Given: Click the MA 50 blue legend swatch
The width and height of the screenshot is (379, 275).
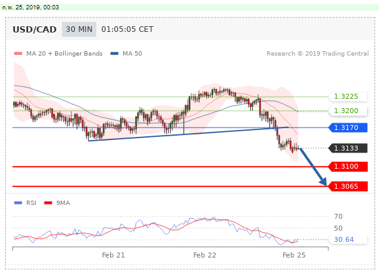Looking at the screenshot, I should (x=114, y=53).
